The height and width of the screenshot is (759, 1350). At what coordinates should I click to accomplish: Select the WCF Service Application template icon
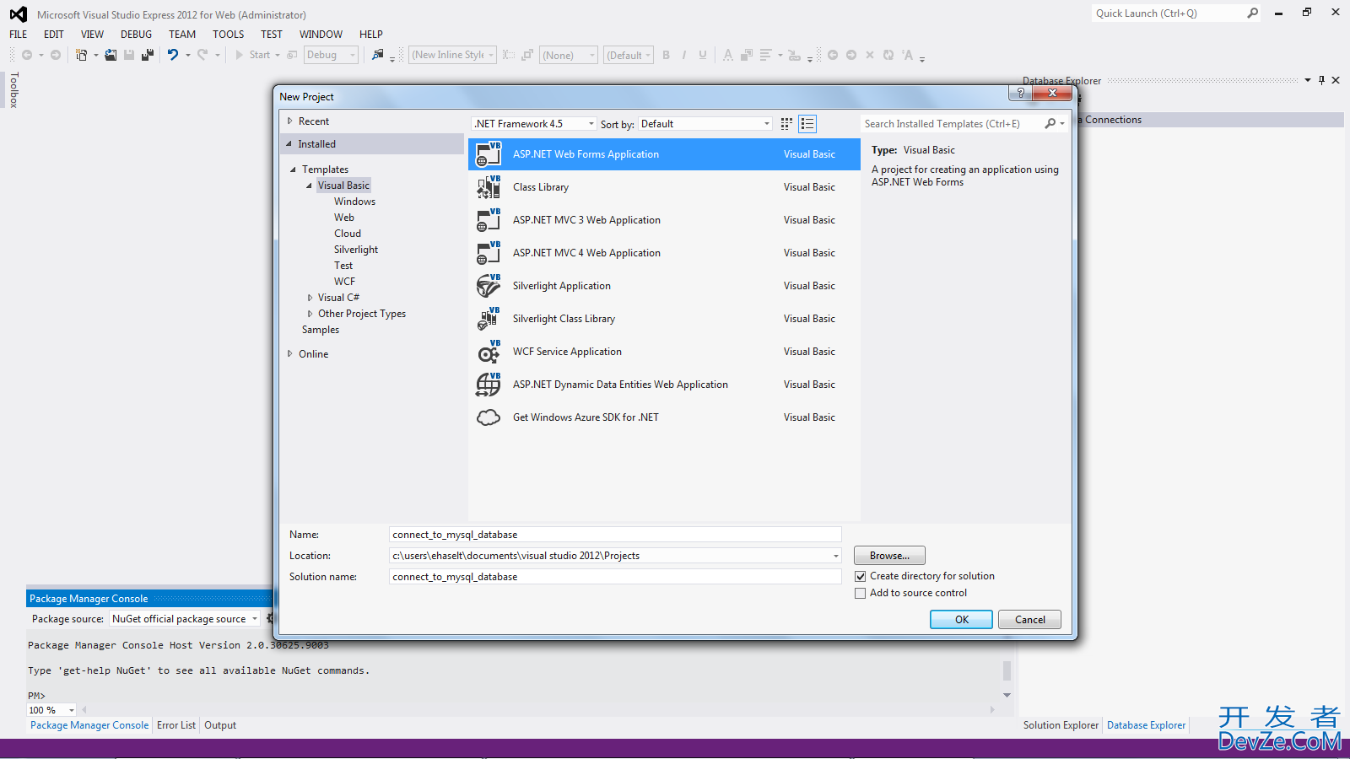tap(489, 352)
